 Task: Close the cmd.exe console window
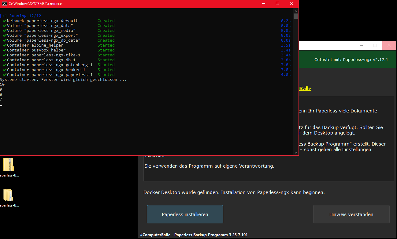click(x=291, y=3)
